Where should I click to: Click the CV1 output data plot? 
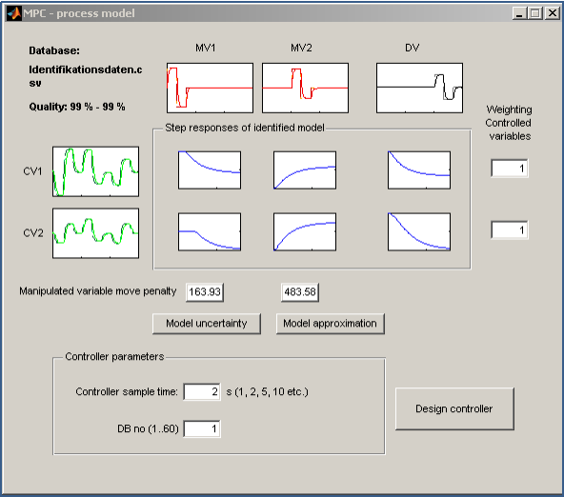tap(95, 171)
